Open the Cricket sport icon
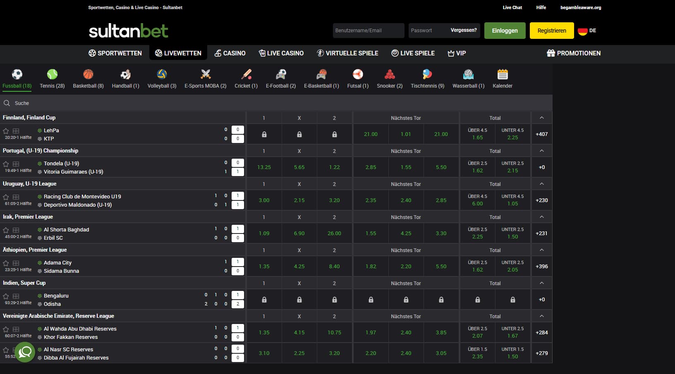This screenshot has height=374, width=675. click(x=246, y=74)
